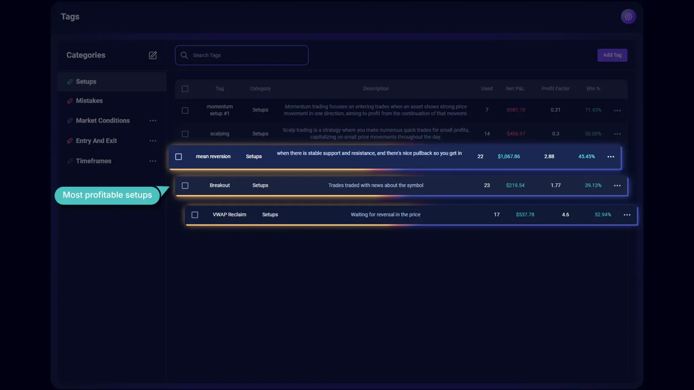Click the tag icon beside Market Conditions
This screenshot has width=694, height=390.
(x=70, y=120)
